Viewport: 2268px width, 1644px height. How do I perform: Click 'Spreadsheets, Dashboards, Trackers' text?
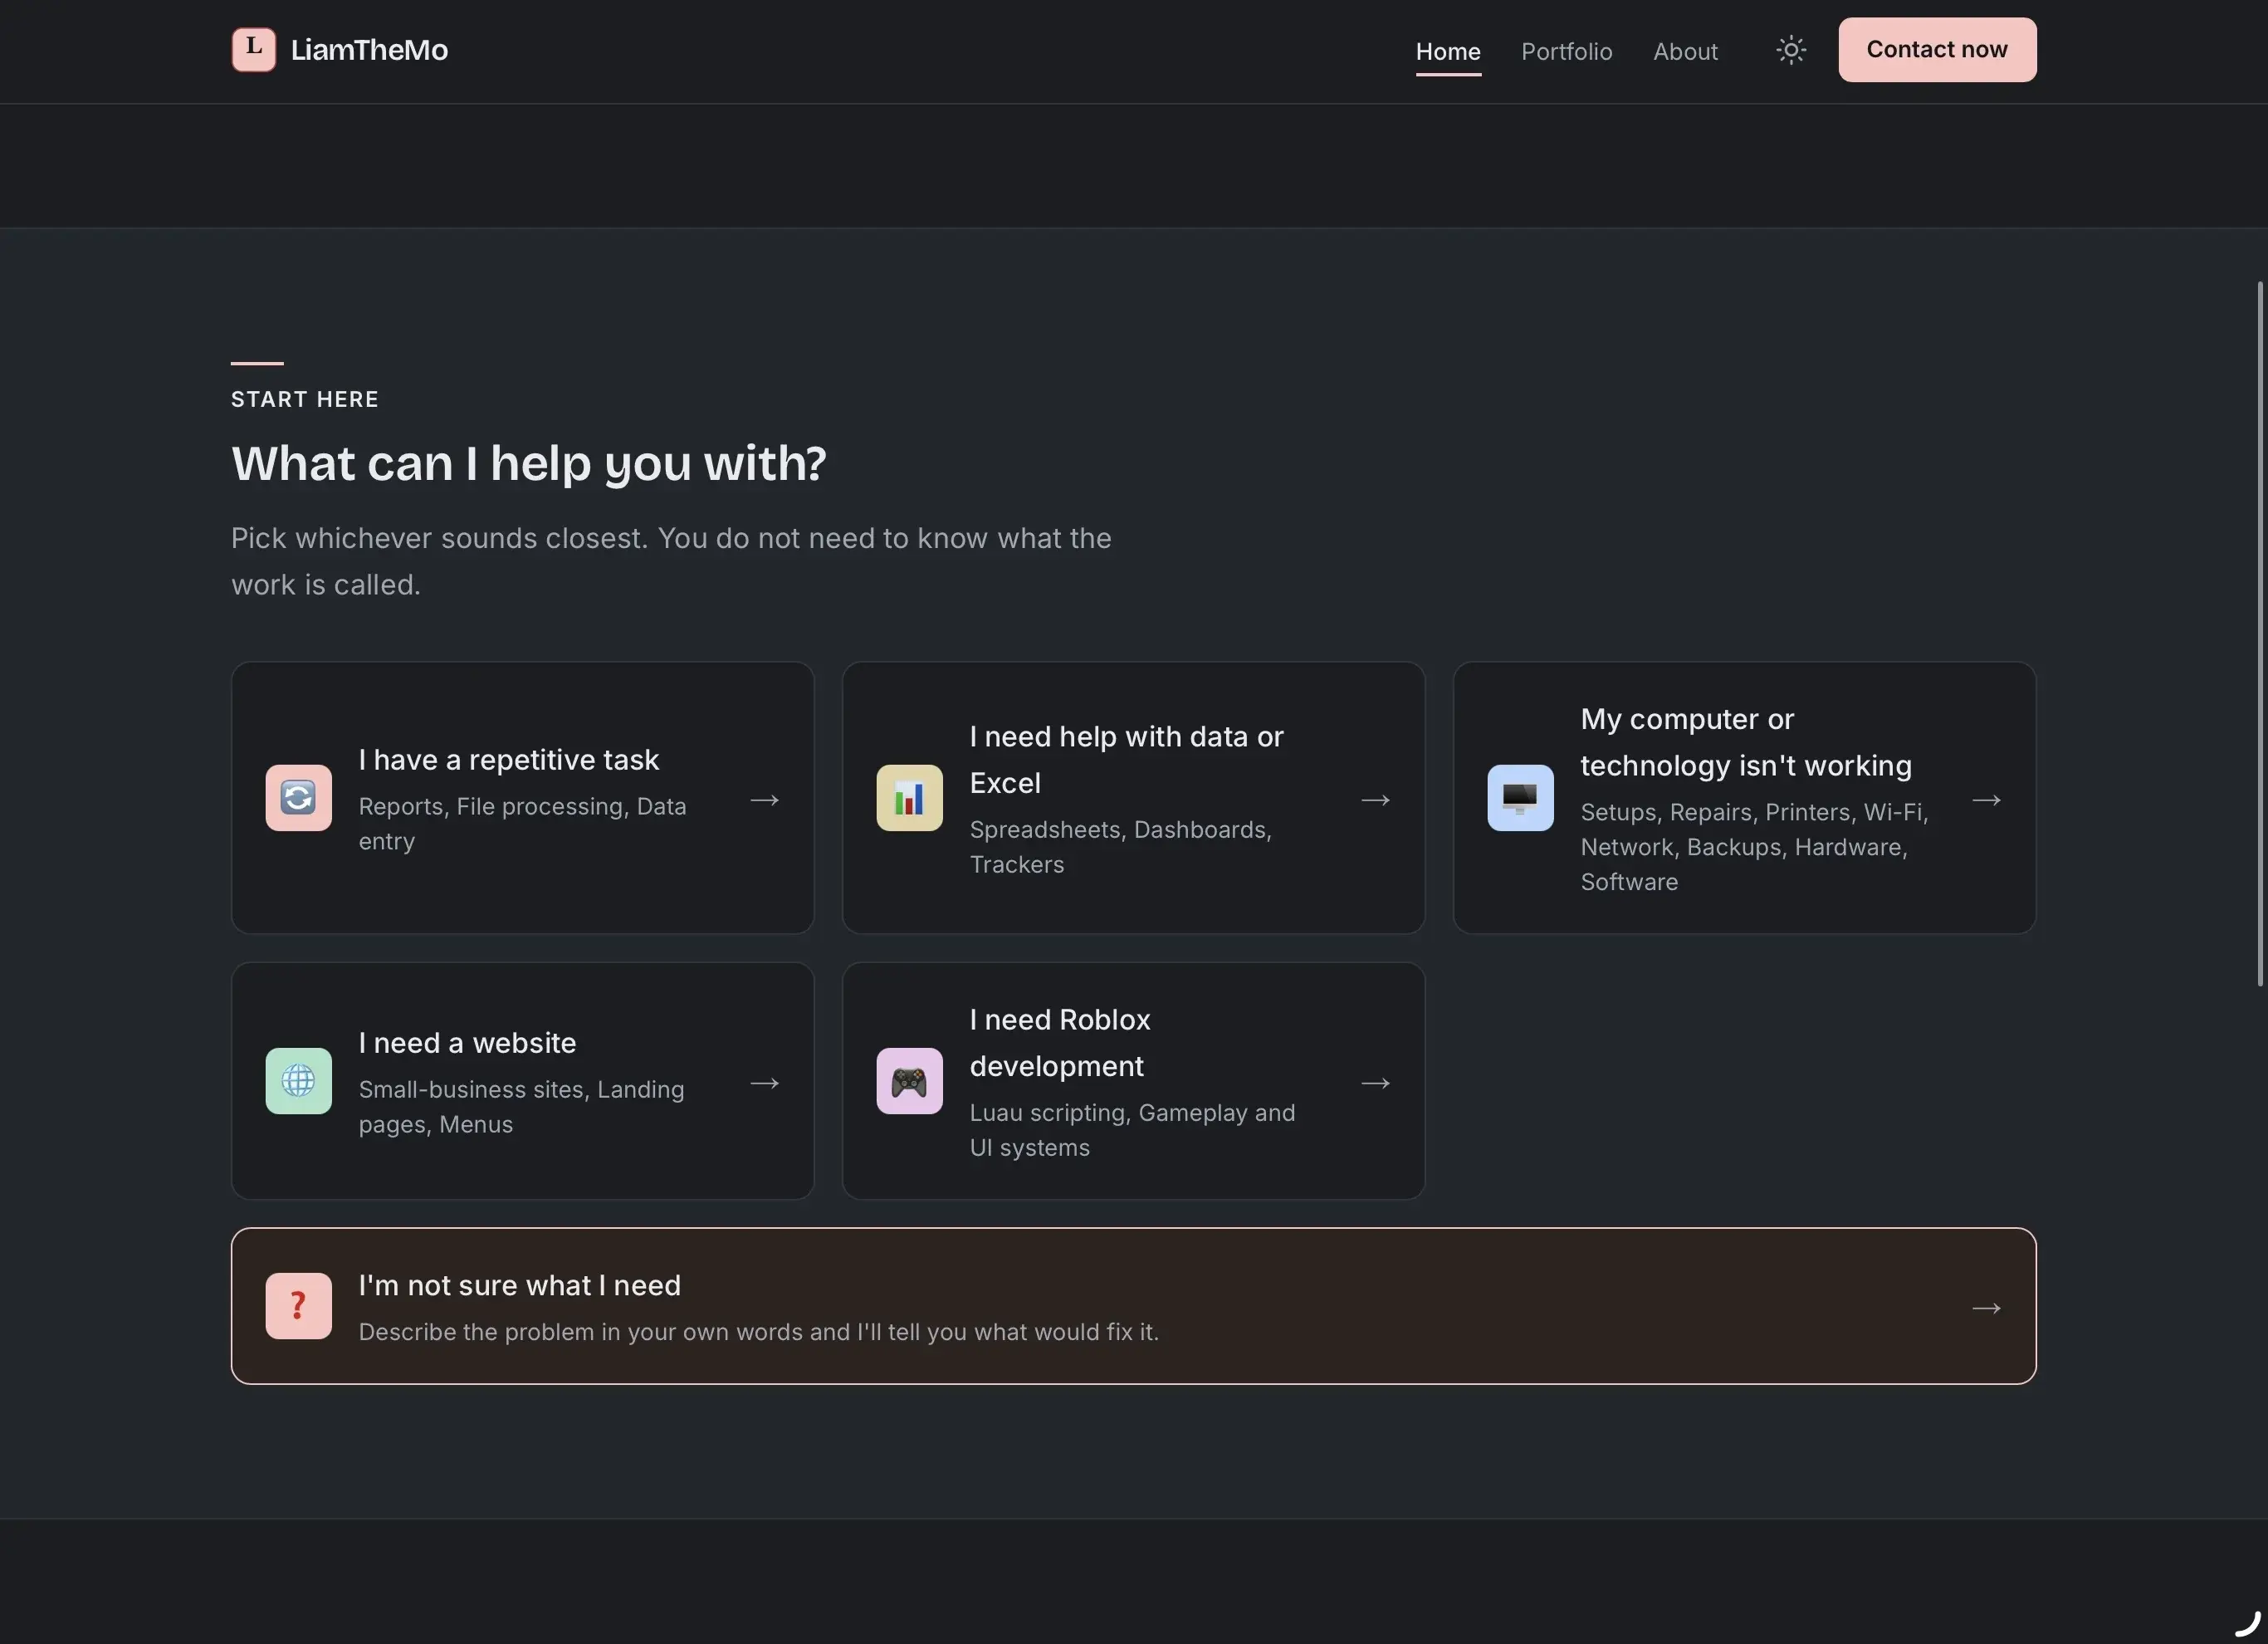coord(1121,847)
